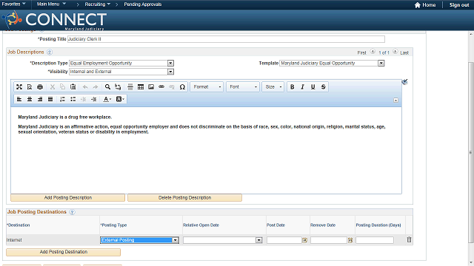Show next job description row

pyautogui.click(x=395, y=52)
